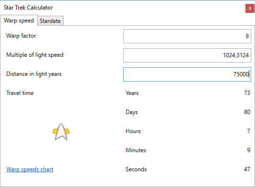This screenshot has height=187, width=255.
Task: Click the Distance in light years label
Action: tap(34, 74)
